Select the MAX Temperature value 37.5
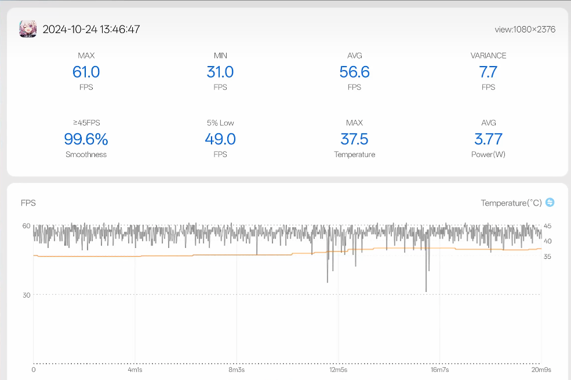 [x=354, y=139]
